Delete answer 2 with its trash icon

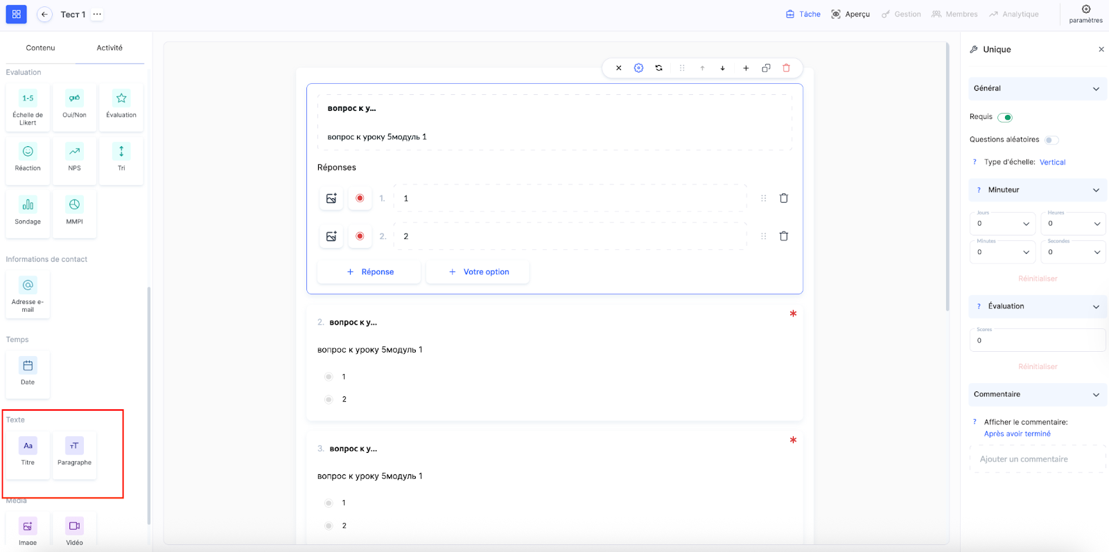coord(784,236)
